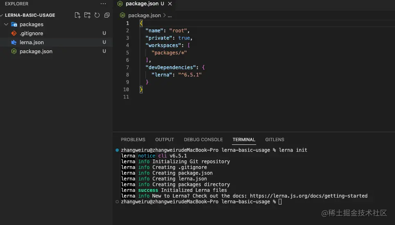Image resolution: width=395 pixels, height=225 pixels.
Task: Click the "root" value in the editor
Action: point(178,31)
